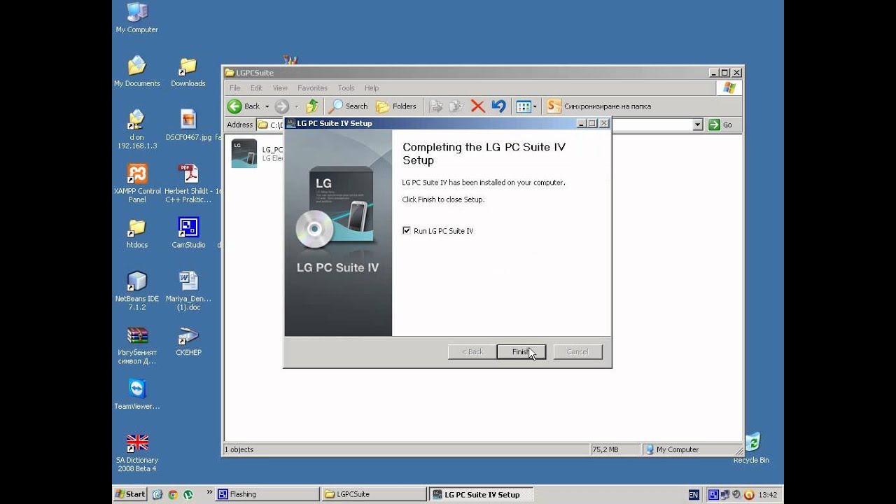The height and width of the screenshot is (504, 896).
Task: Go up one folder level
Action: coord(312,106)
